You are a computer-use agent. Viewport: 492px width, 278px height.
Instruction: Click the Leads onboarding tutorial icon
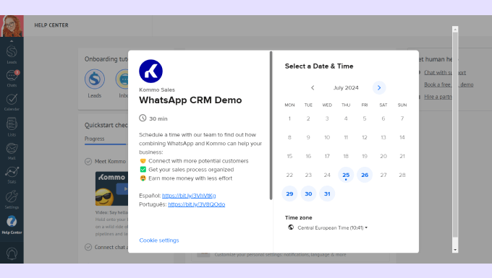95,79
